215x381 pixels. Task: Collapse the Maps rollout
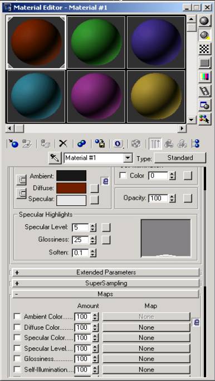(x=106, y=294)
